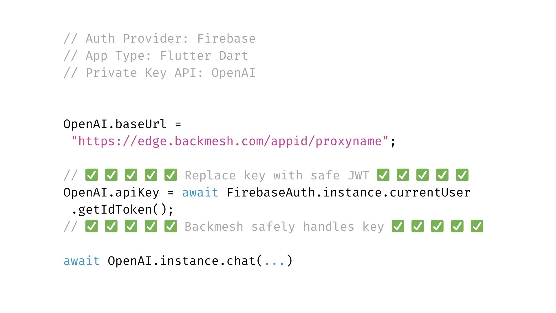
Task: Click the .getIdToken() method call
Action: pos(122,210)
